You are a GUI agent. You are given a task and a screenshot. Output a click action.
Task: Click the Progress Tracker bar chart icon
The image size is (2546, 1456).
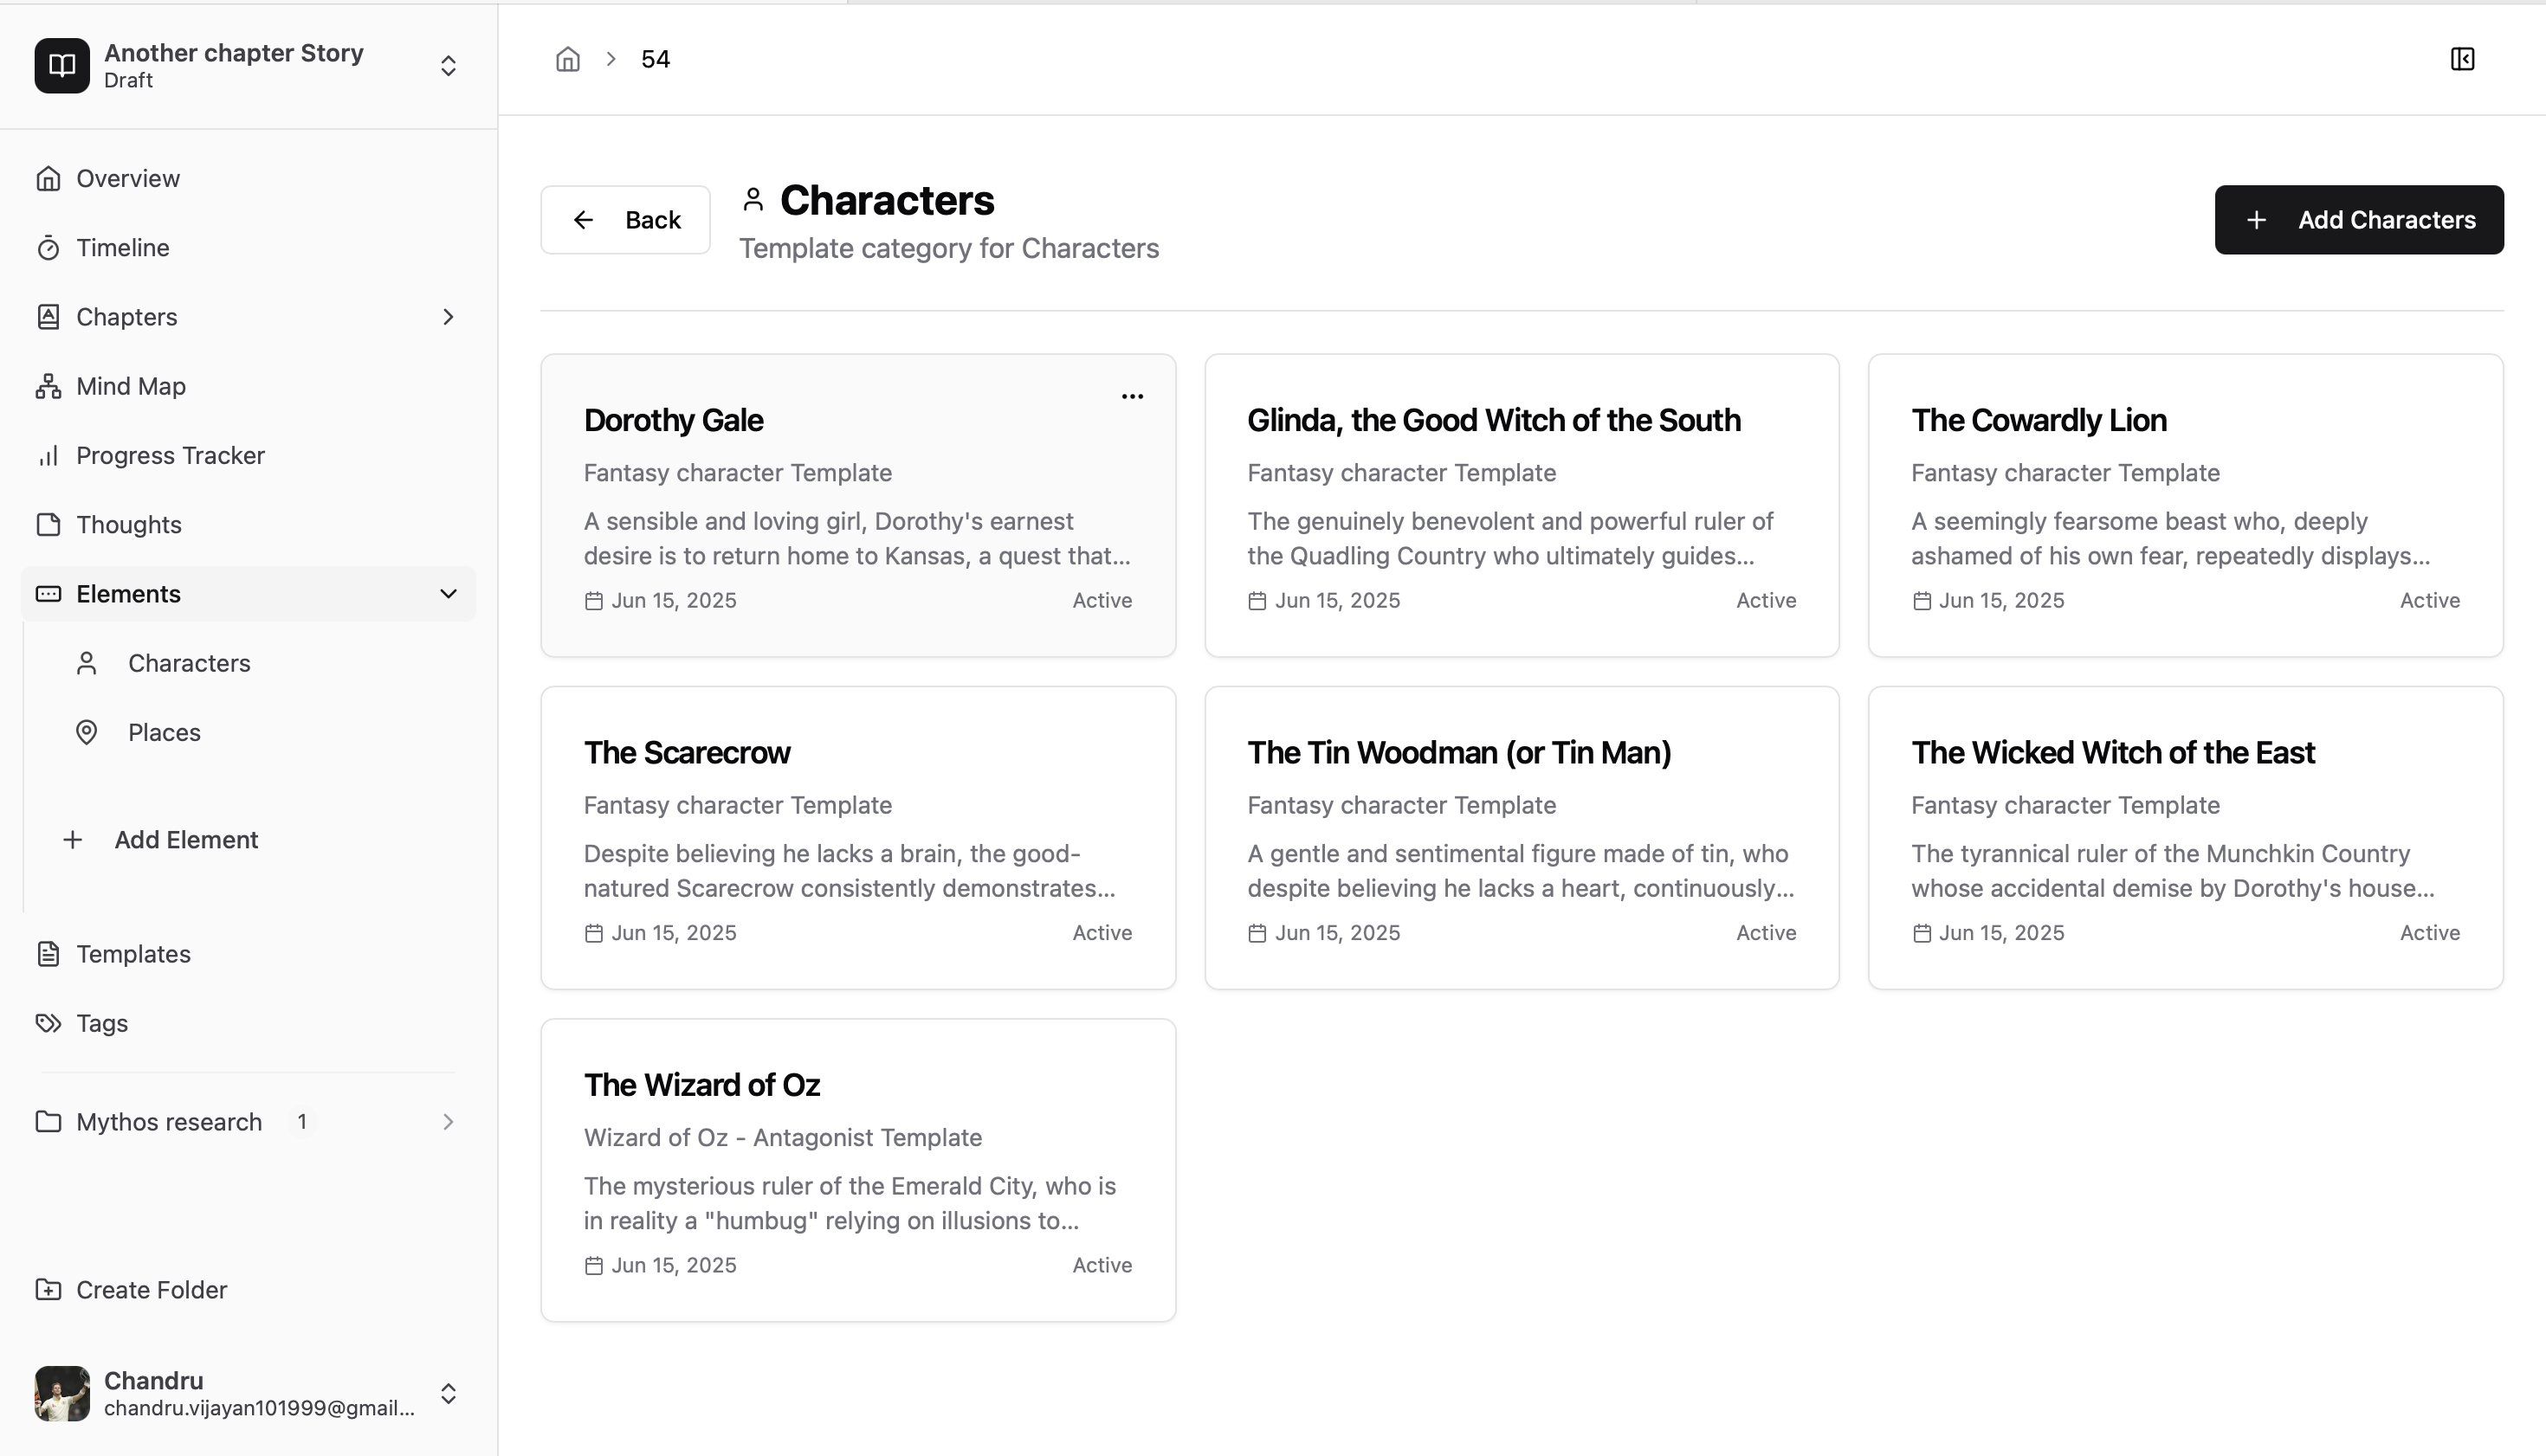[x=48, y=456]
